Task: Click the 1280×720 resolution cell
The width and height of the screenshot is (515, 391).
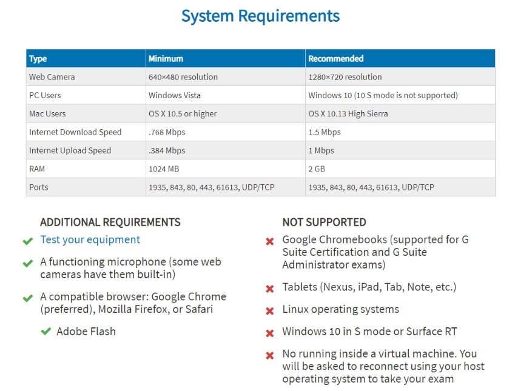Action: [345, 77]
